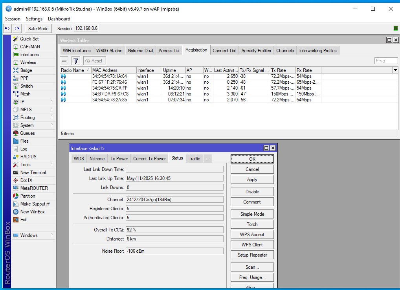Viewport: 400px width, 290px height.
Task: Click the filter funnel icon
Action: [x=76, y=61]
